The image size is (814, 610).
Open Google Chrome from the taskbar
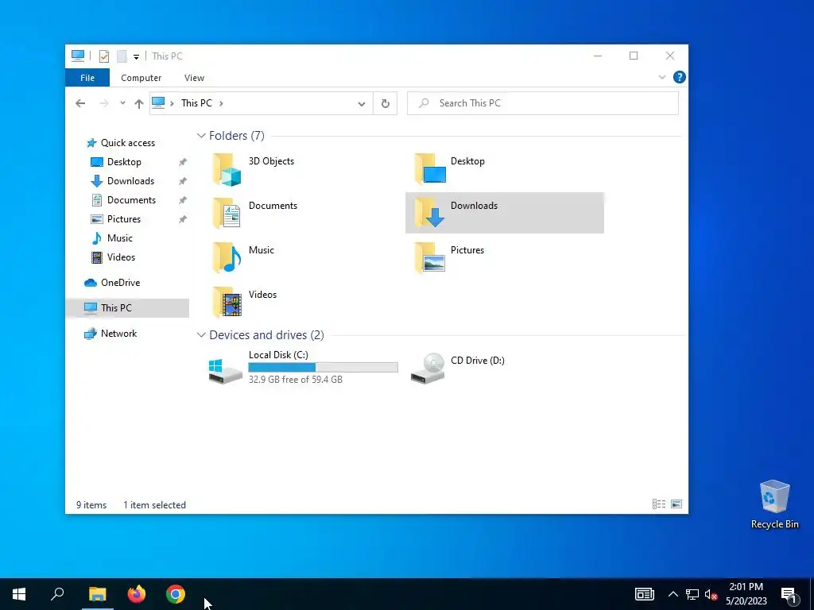tap(176, 594)
